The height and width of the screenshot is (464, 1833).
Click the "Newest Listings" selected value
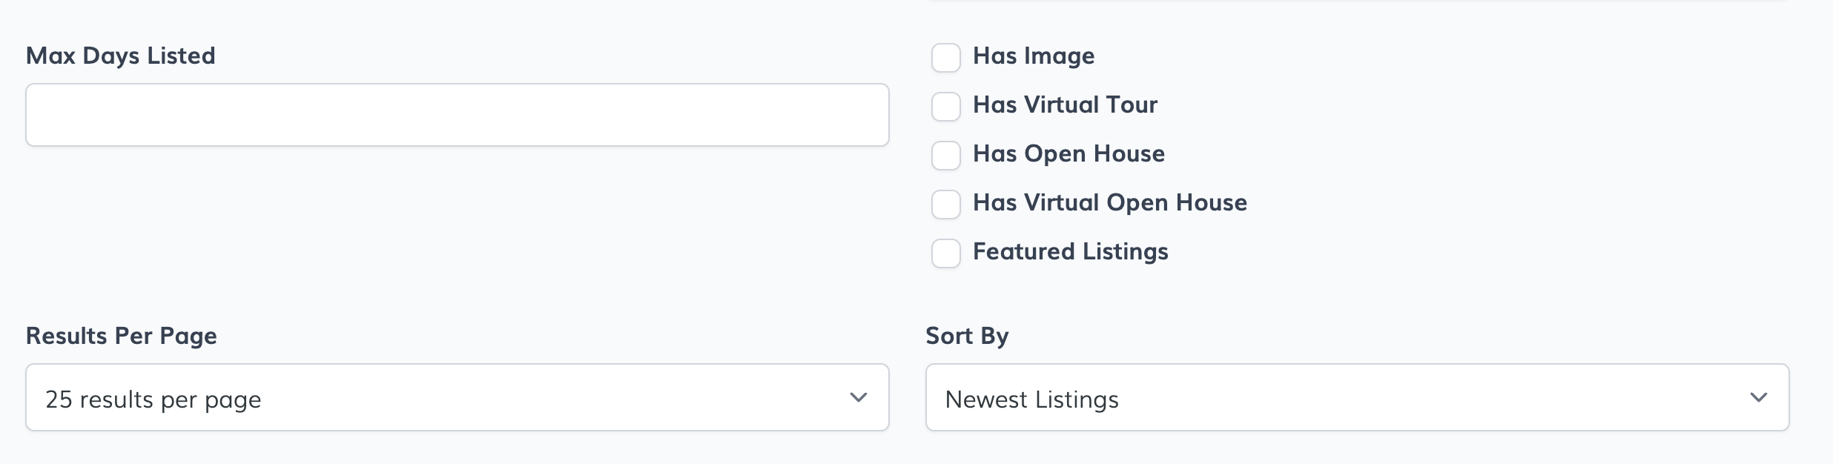pyautogui.click(x=1031, y=400)
